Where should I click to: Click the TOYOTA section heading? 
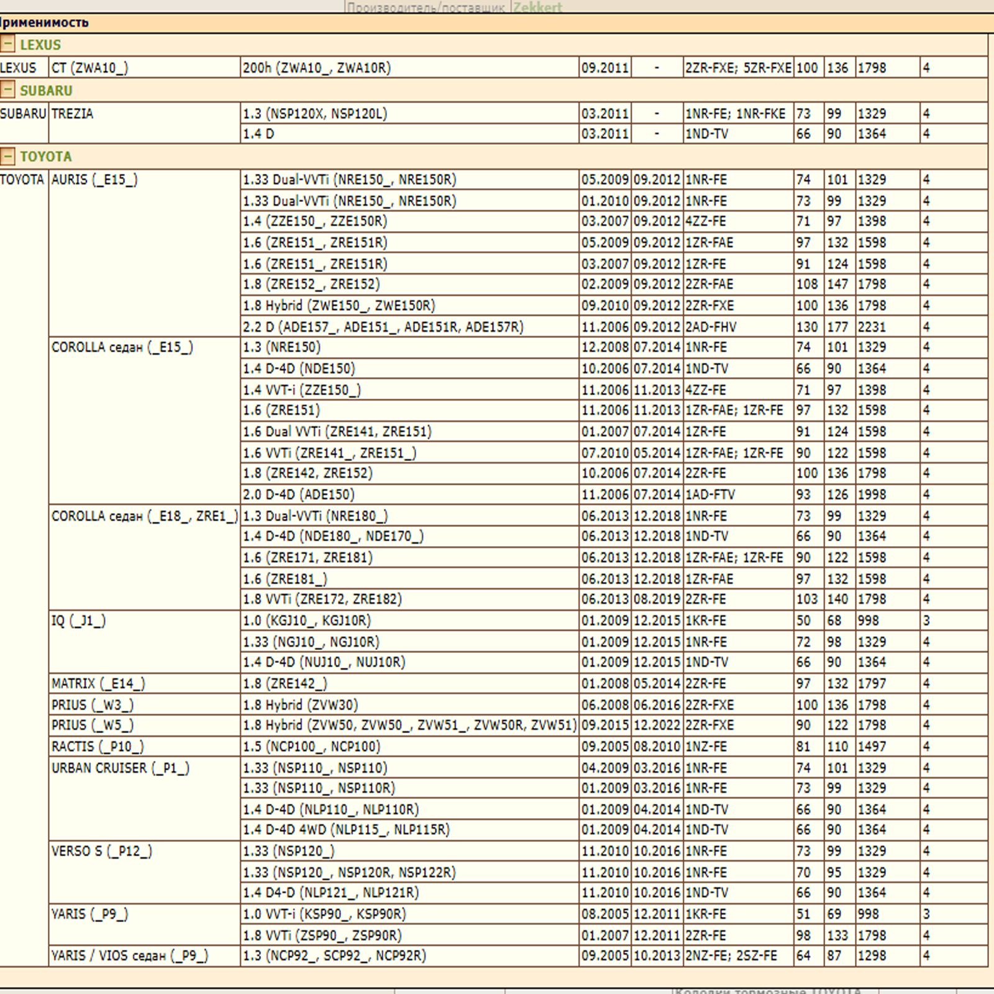pos(45,157)
